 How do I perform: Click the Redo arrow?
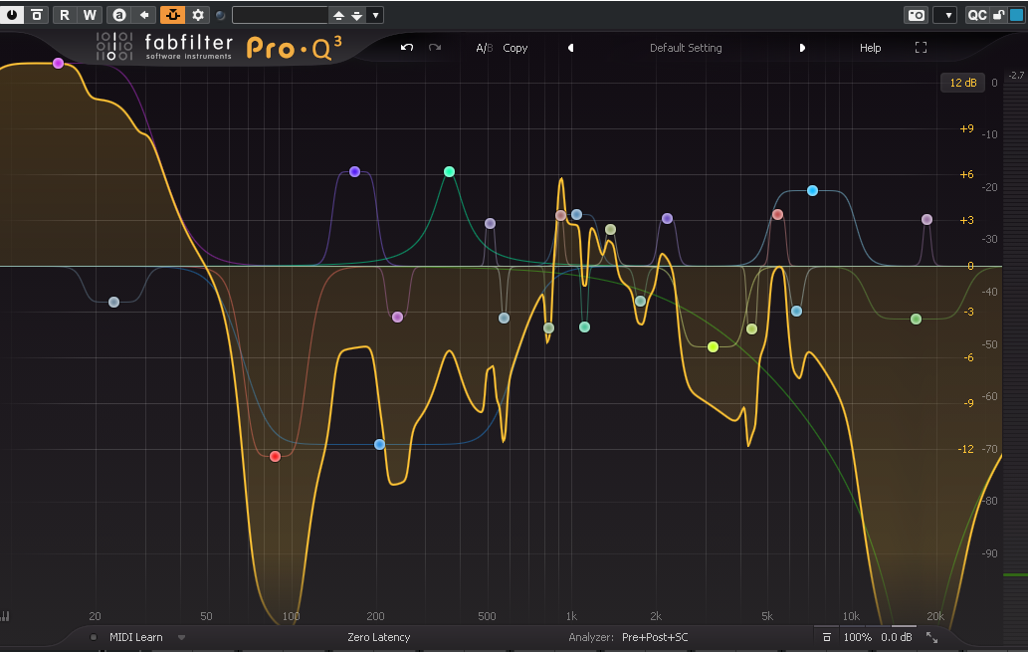click(435, 47)
